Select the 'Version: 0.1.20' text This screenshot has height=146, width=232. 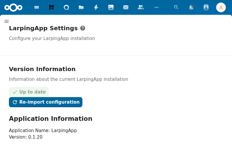pyautogui.click(x=26, y=137)
